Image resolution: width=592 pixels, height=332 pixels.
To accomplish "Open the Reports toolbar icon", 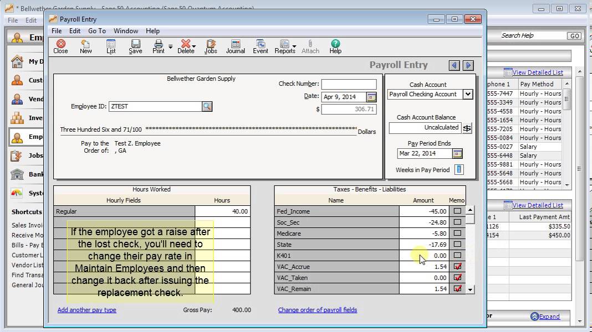I will pos(285,46).
